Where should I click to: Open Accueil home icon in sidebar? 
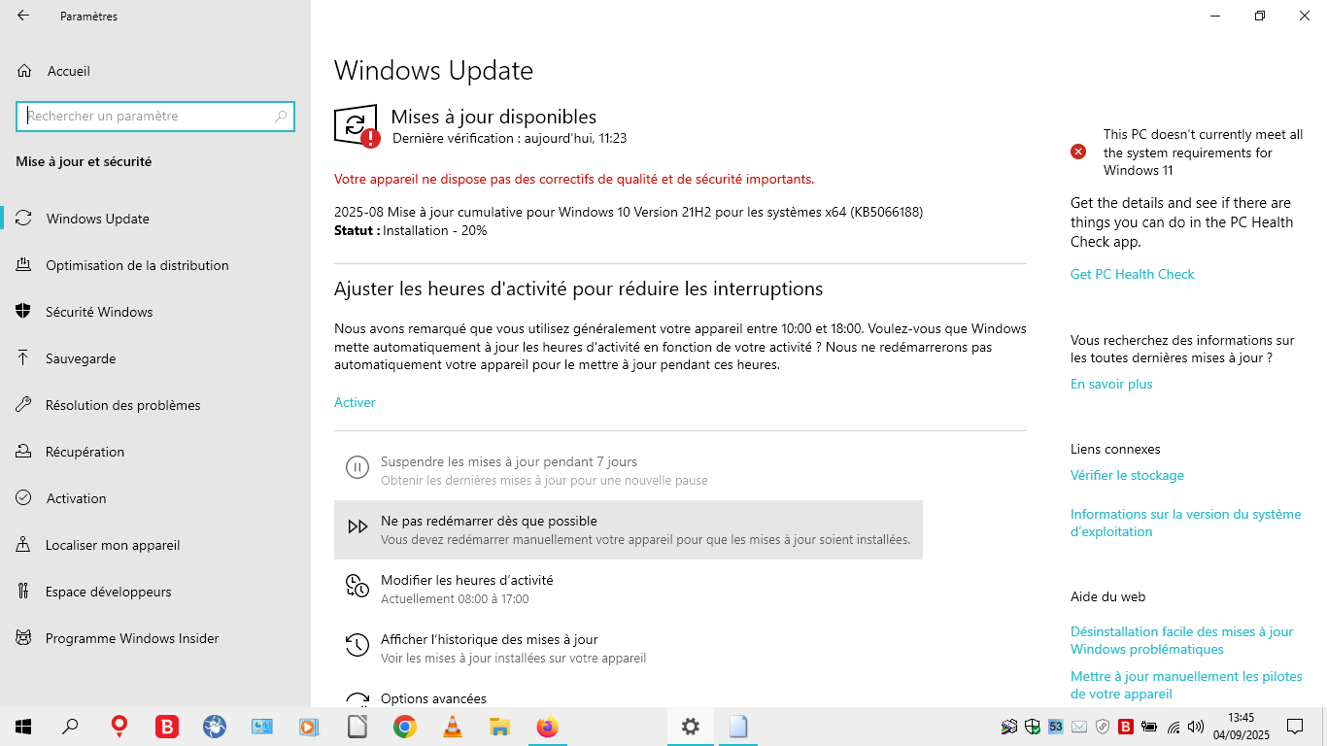24,71
